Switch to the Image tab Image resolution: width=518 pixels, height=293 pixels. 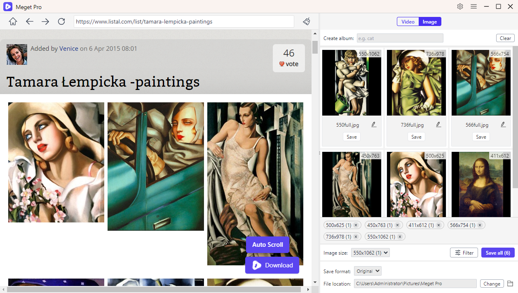tap(430, 22)
